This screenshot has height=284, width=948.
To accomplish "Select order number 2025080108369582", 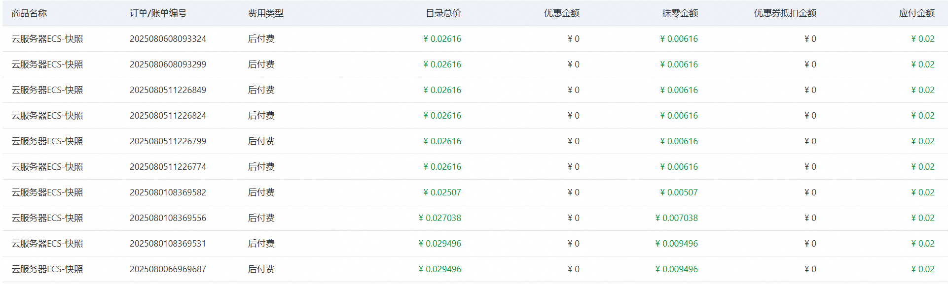I will pos(168,192).
